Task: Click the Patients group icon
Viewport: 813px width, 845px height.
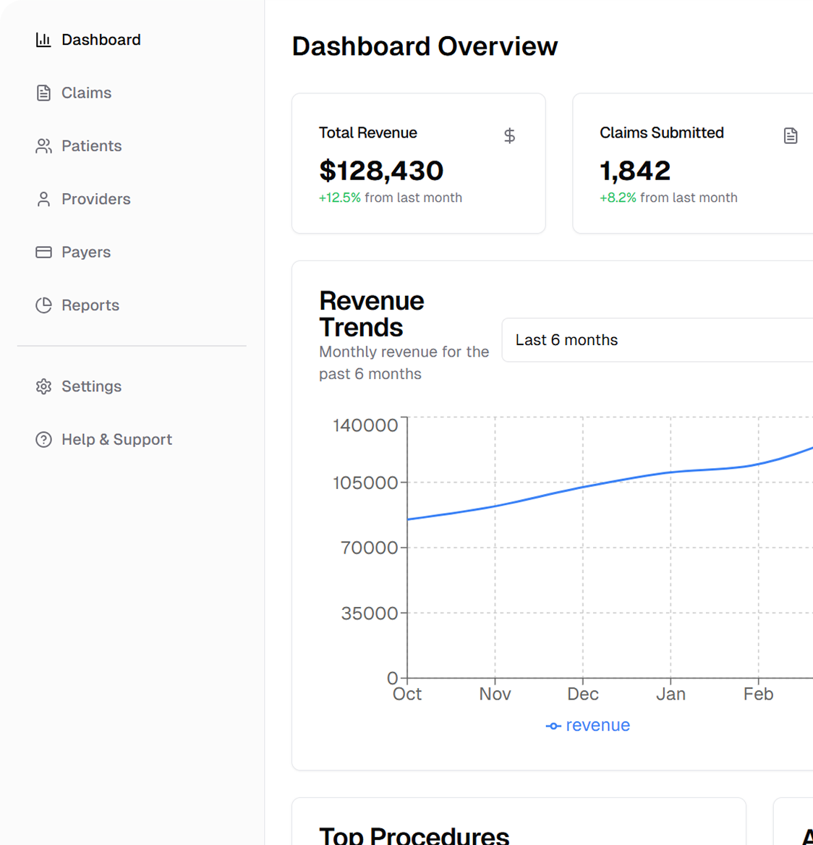Action: click(x=43, y=146)
